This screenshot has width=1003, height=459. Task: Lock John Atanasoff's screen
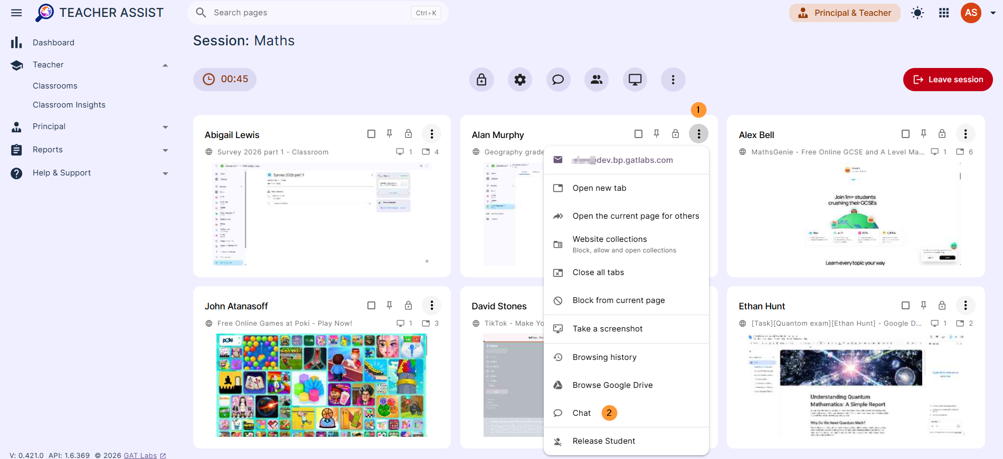(408, 305)
